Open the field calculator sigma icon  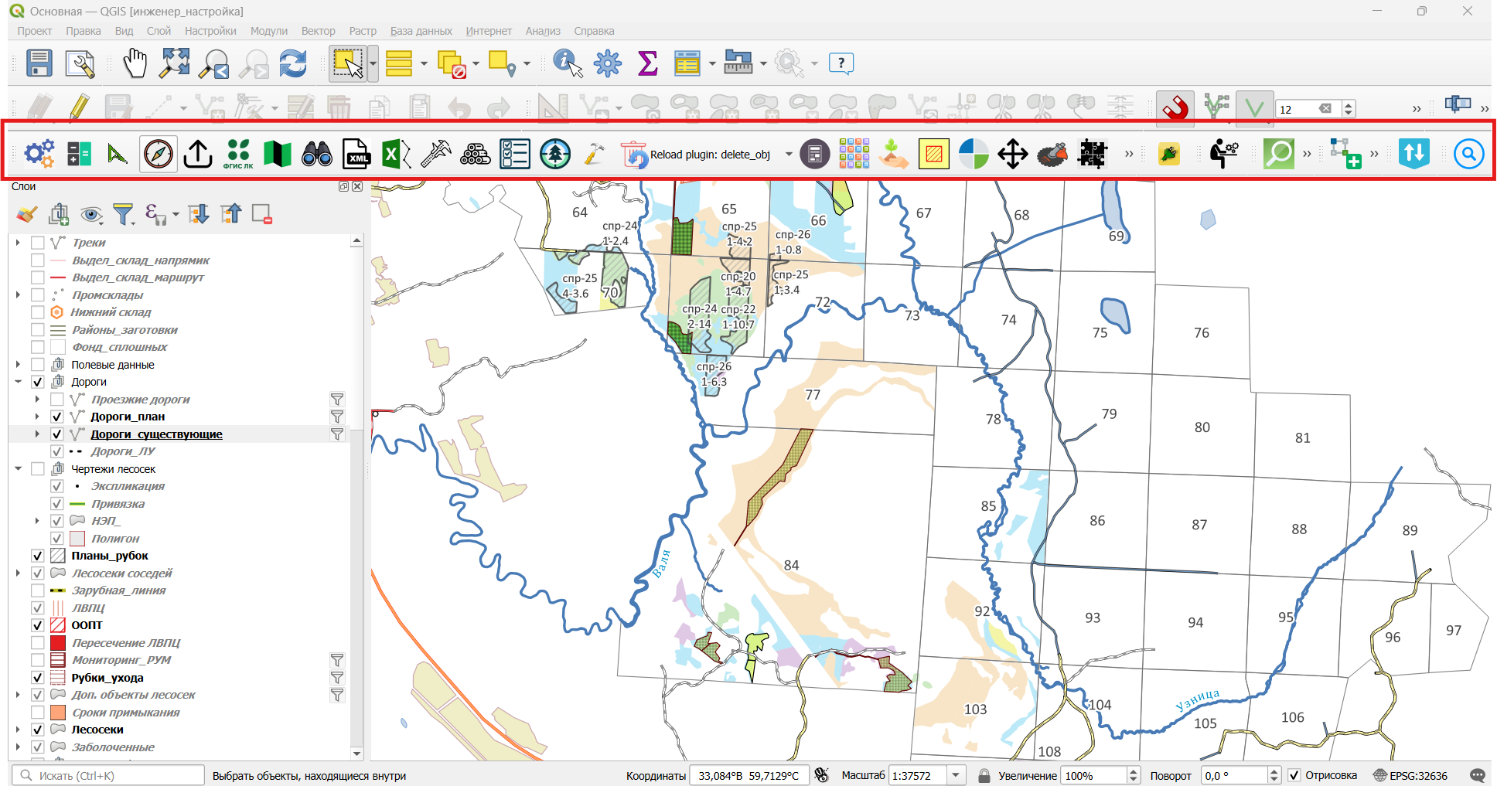(647, 63)
